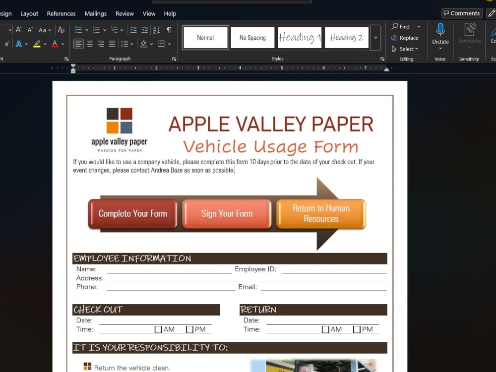Click the apple valley paper logo
The image size is (496, 372).
[119, 130]
